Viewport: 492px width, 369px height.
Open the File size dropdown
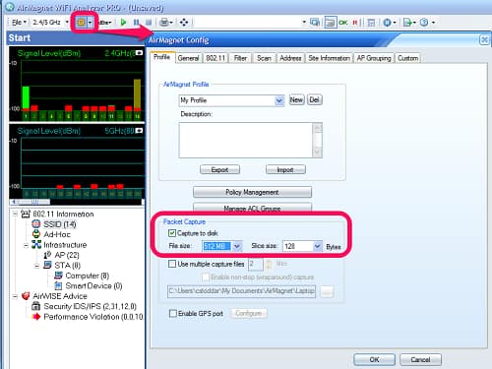(237, 246)
